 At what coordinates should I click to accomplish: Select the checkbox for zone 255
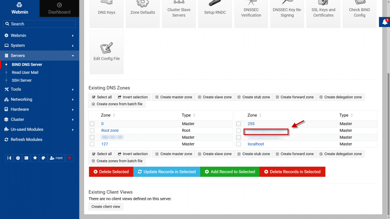(x=239, y=124)
